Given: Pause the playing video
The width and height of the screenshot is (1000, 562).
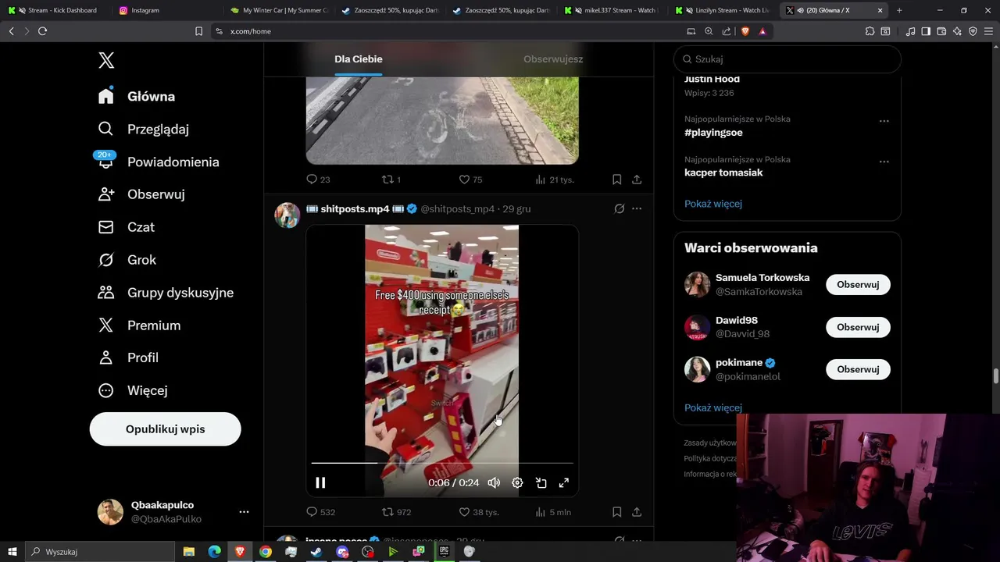Looking at the screenshot, I should pyautogui.click(x=320, y=482).
